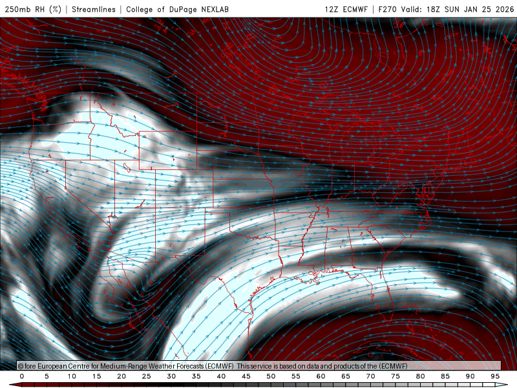
Task: Click the ECMWF copyright notice banner
Action: 259,366
